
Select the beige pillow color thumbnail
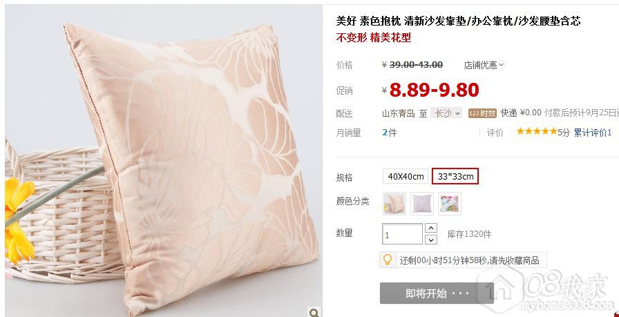coord(394,204)
